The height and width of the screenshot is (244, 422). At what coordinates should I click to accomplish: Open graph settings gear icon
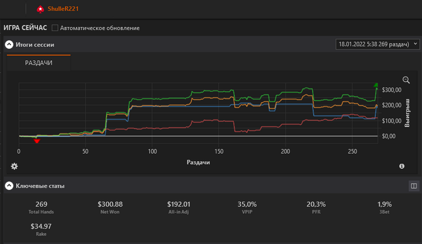pyautogui.click(x=14, y=166)
